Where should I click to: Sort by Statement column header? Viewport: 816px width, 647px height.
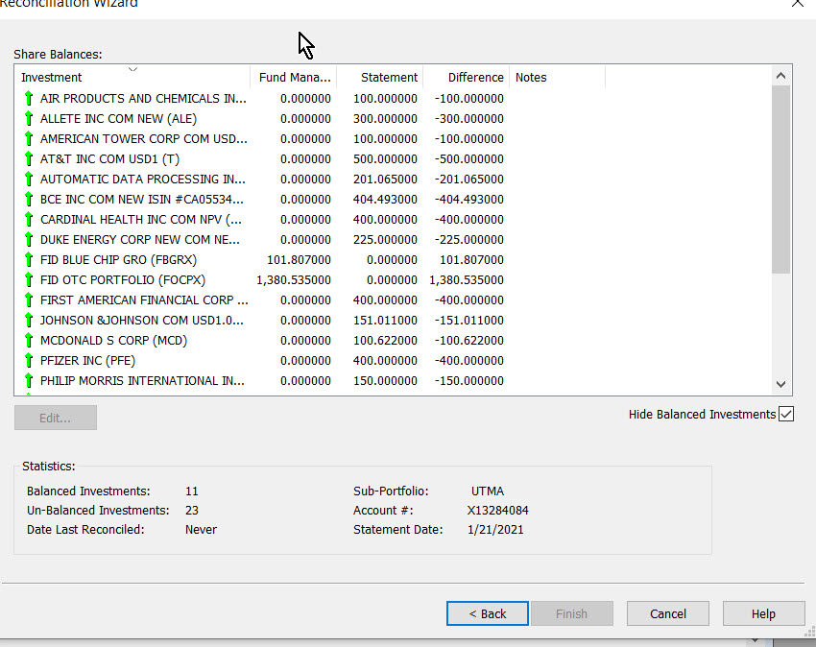pos(380,77)
